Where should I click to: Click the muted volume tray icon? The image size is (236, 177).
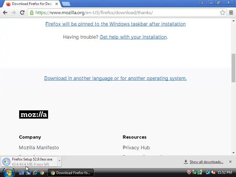coord(213,172)
